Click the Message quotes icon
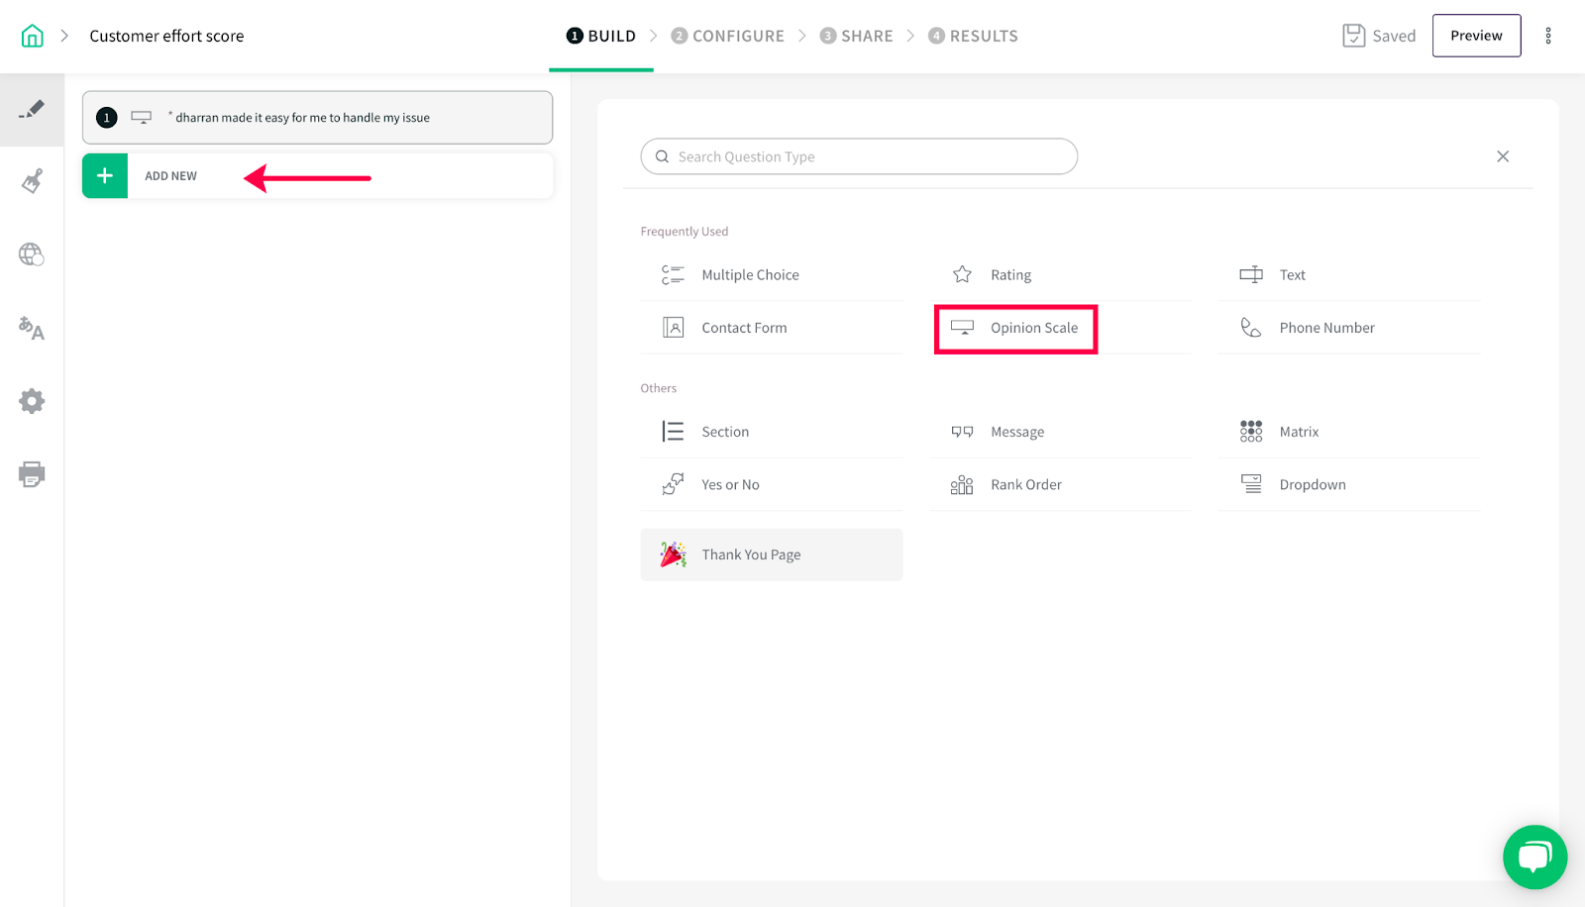The image size is (1585, 907). [962, 432]
